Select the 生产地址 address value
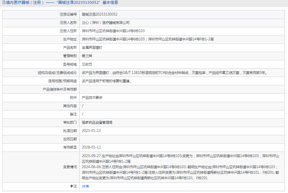 click(x=148, y=39)
